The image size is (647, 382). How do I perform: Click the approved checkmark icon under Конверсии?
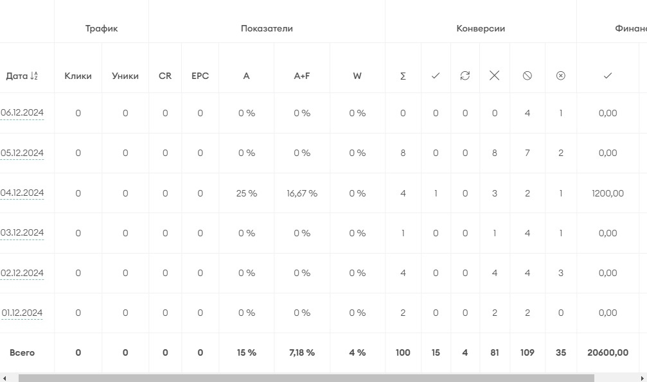(436, 76)
